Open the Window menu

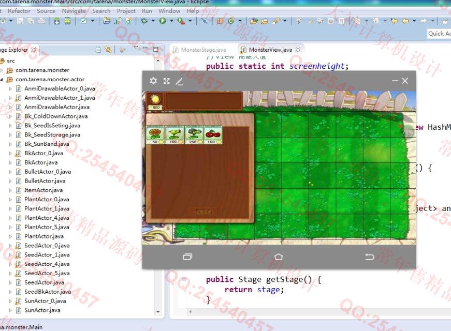(x=169, y=11)
